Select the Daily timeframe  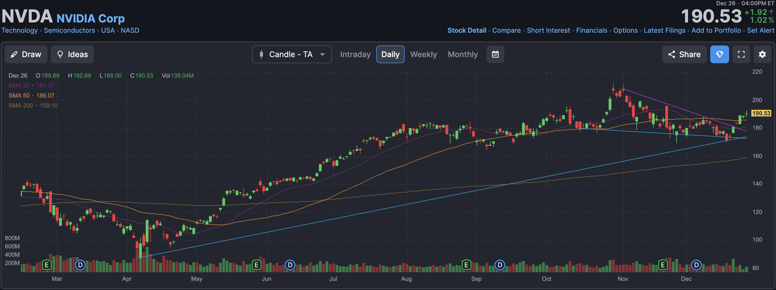pos(390,54)
